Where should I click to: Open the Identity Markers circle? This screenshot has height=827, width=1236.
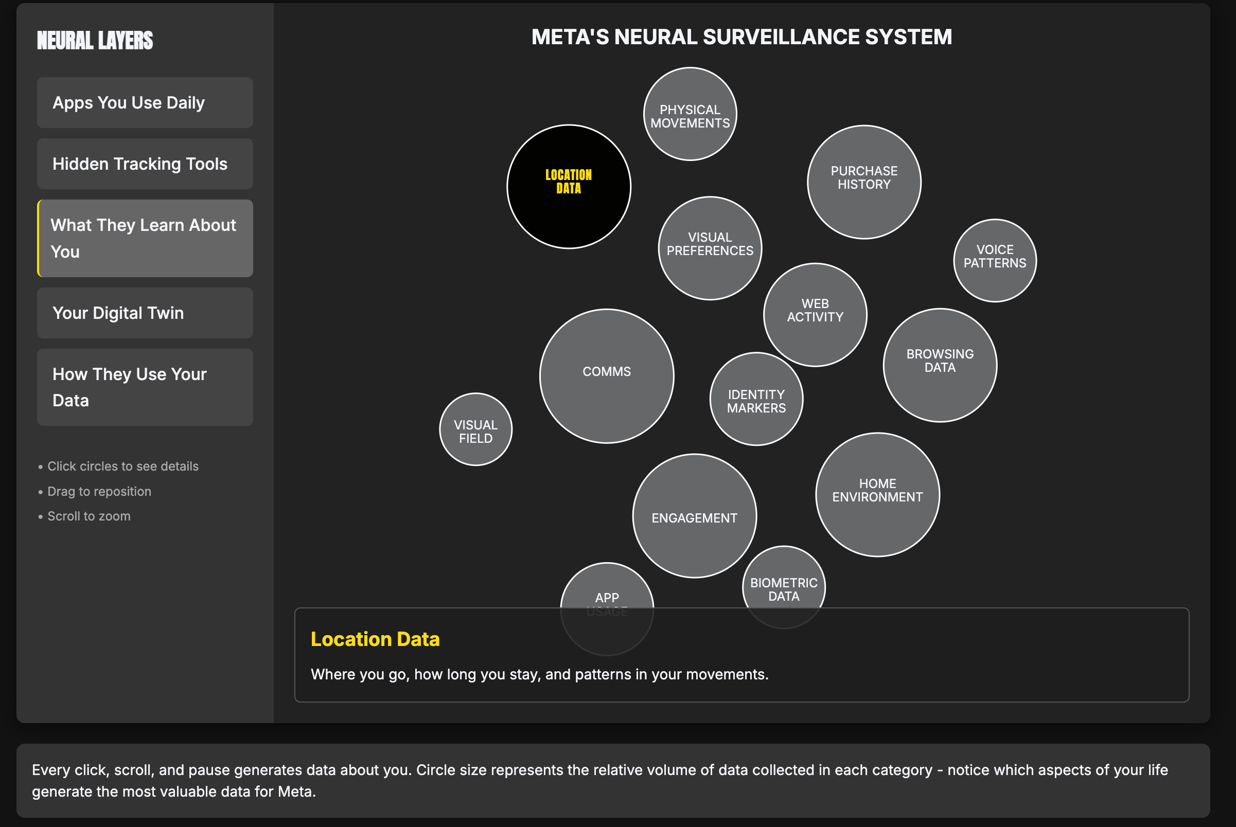point(756,399)
